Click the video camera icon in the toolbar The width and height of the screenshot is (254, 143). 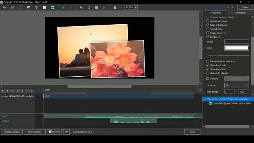[x=4, y=8]
